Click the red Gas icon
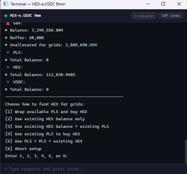Viewport: 187px width, 174px height. pyautogui.click(x=8, y=24)
